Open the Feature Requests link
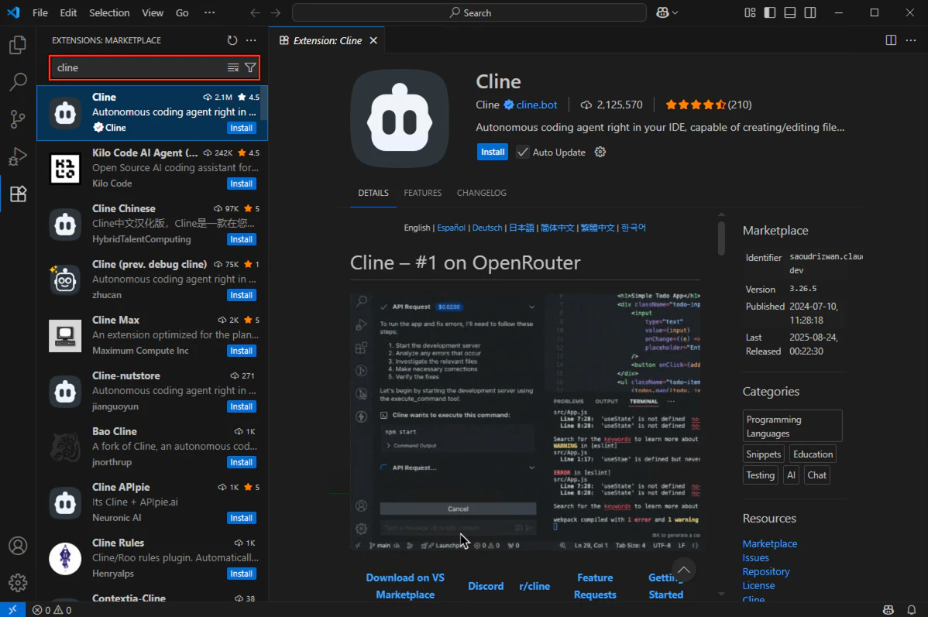 coord(595,586)
